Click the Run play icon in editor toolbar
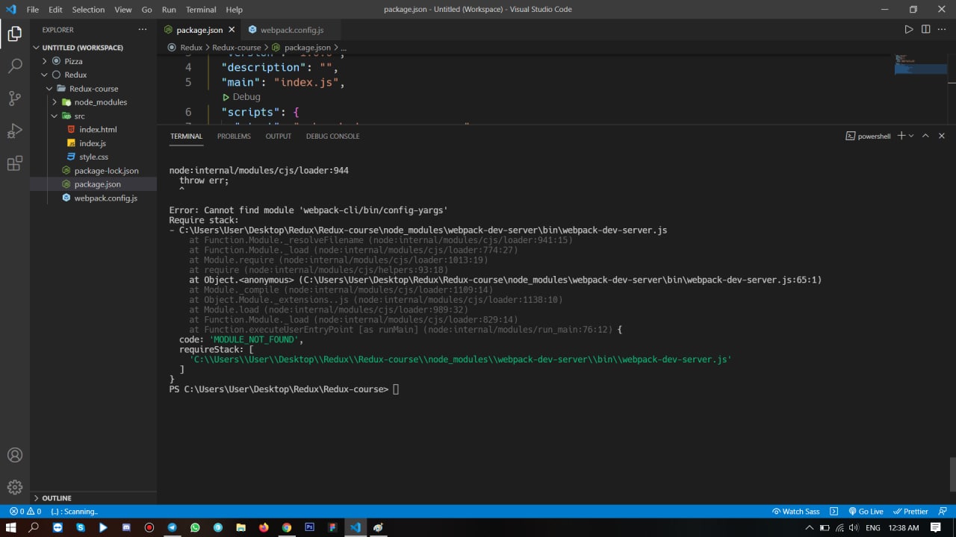This screenshot has width=956, height=537. tap(908, 30)
